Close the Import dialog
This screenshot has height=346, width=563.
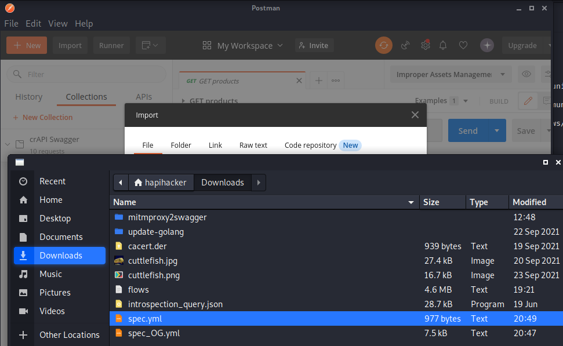click(415, 115)
